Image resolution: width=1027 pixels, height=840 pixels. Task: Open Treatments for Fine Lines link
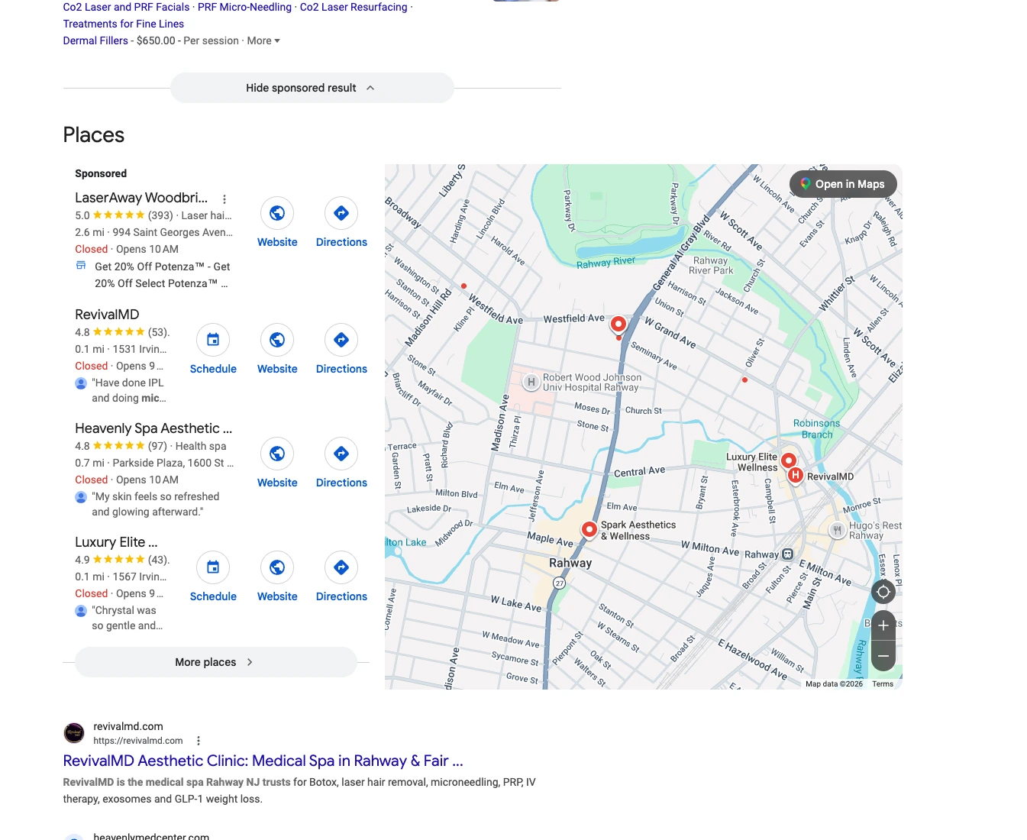click(x=123, y=24)
